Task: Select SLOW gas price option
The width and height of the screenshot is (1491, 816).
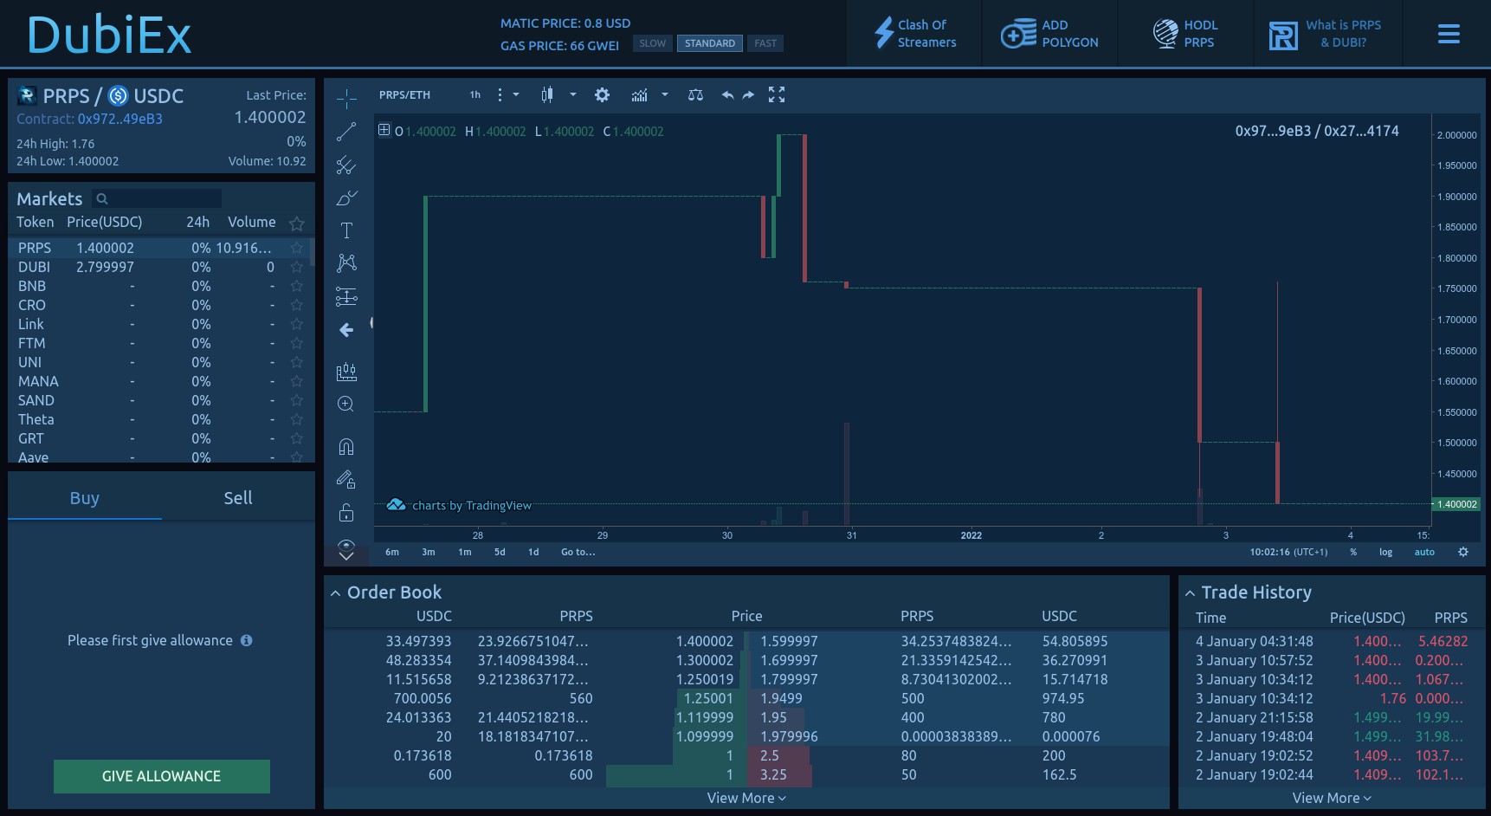Action: click(653, 43)
